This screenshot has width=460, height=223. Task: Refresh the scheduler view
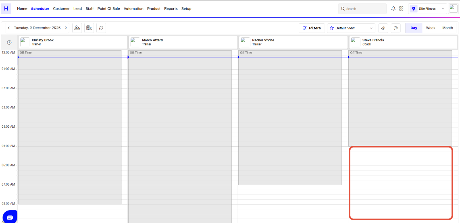[x=101, y=28]
